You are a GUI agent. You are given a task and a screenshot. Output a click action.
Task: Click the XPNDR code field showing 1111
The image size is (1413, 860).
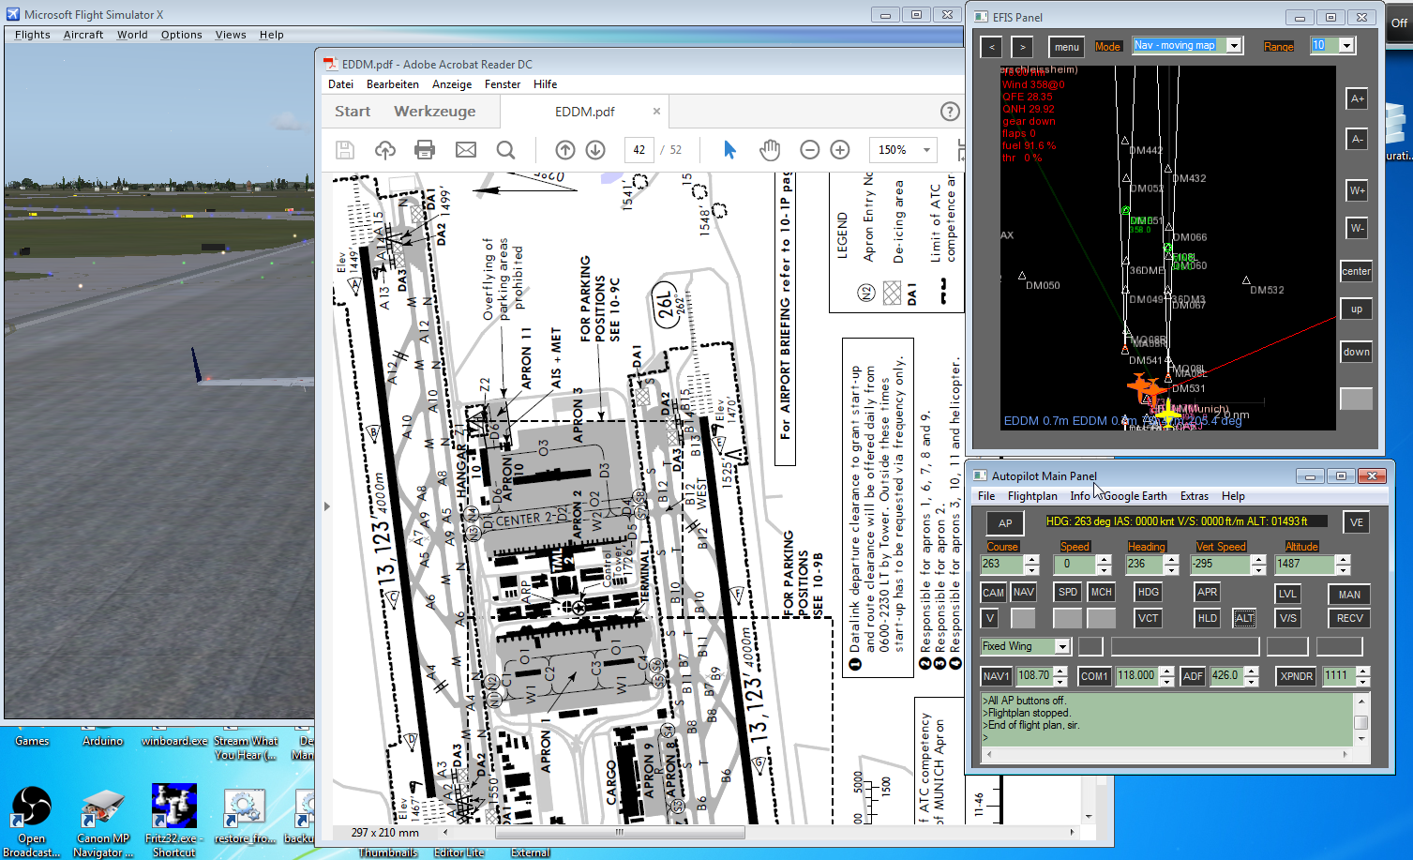pyautogui.click(x=1339, y=676)
